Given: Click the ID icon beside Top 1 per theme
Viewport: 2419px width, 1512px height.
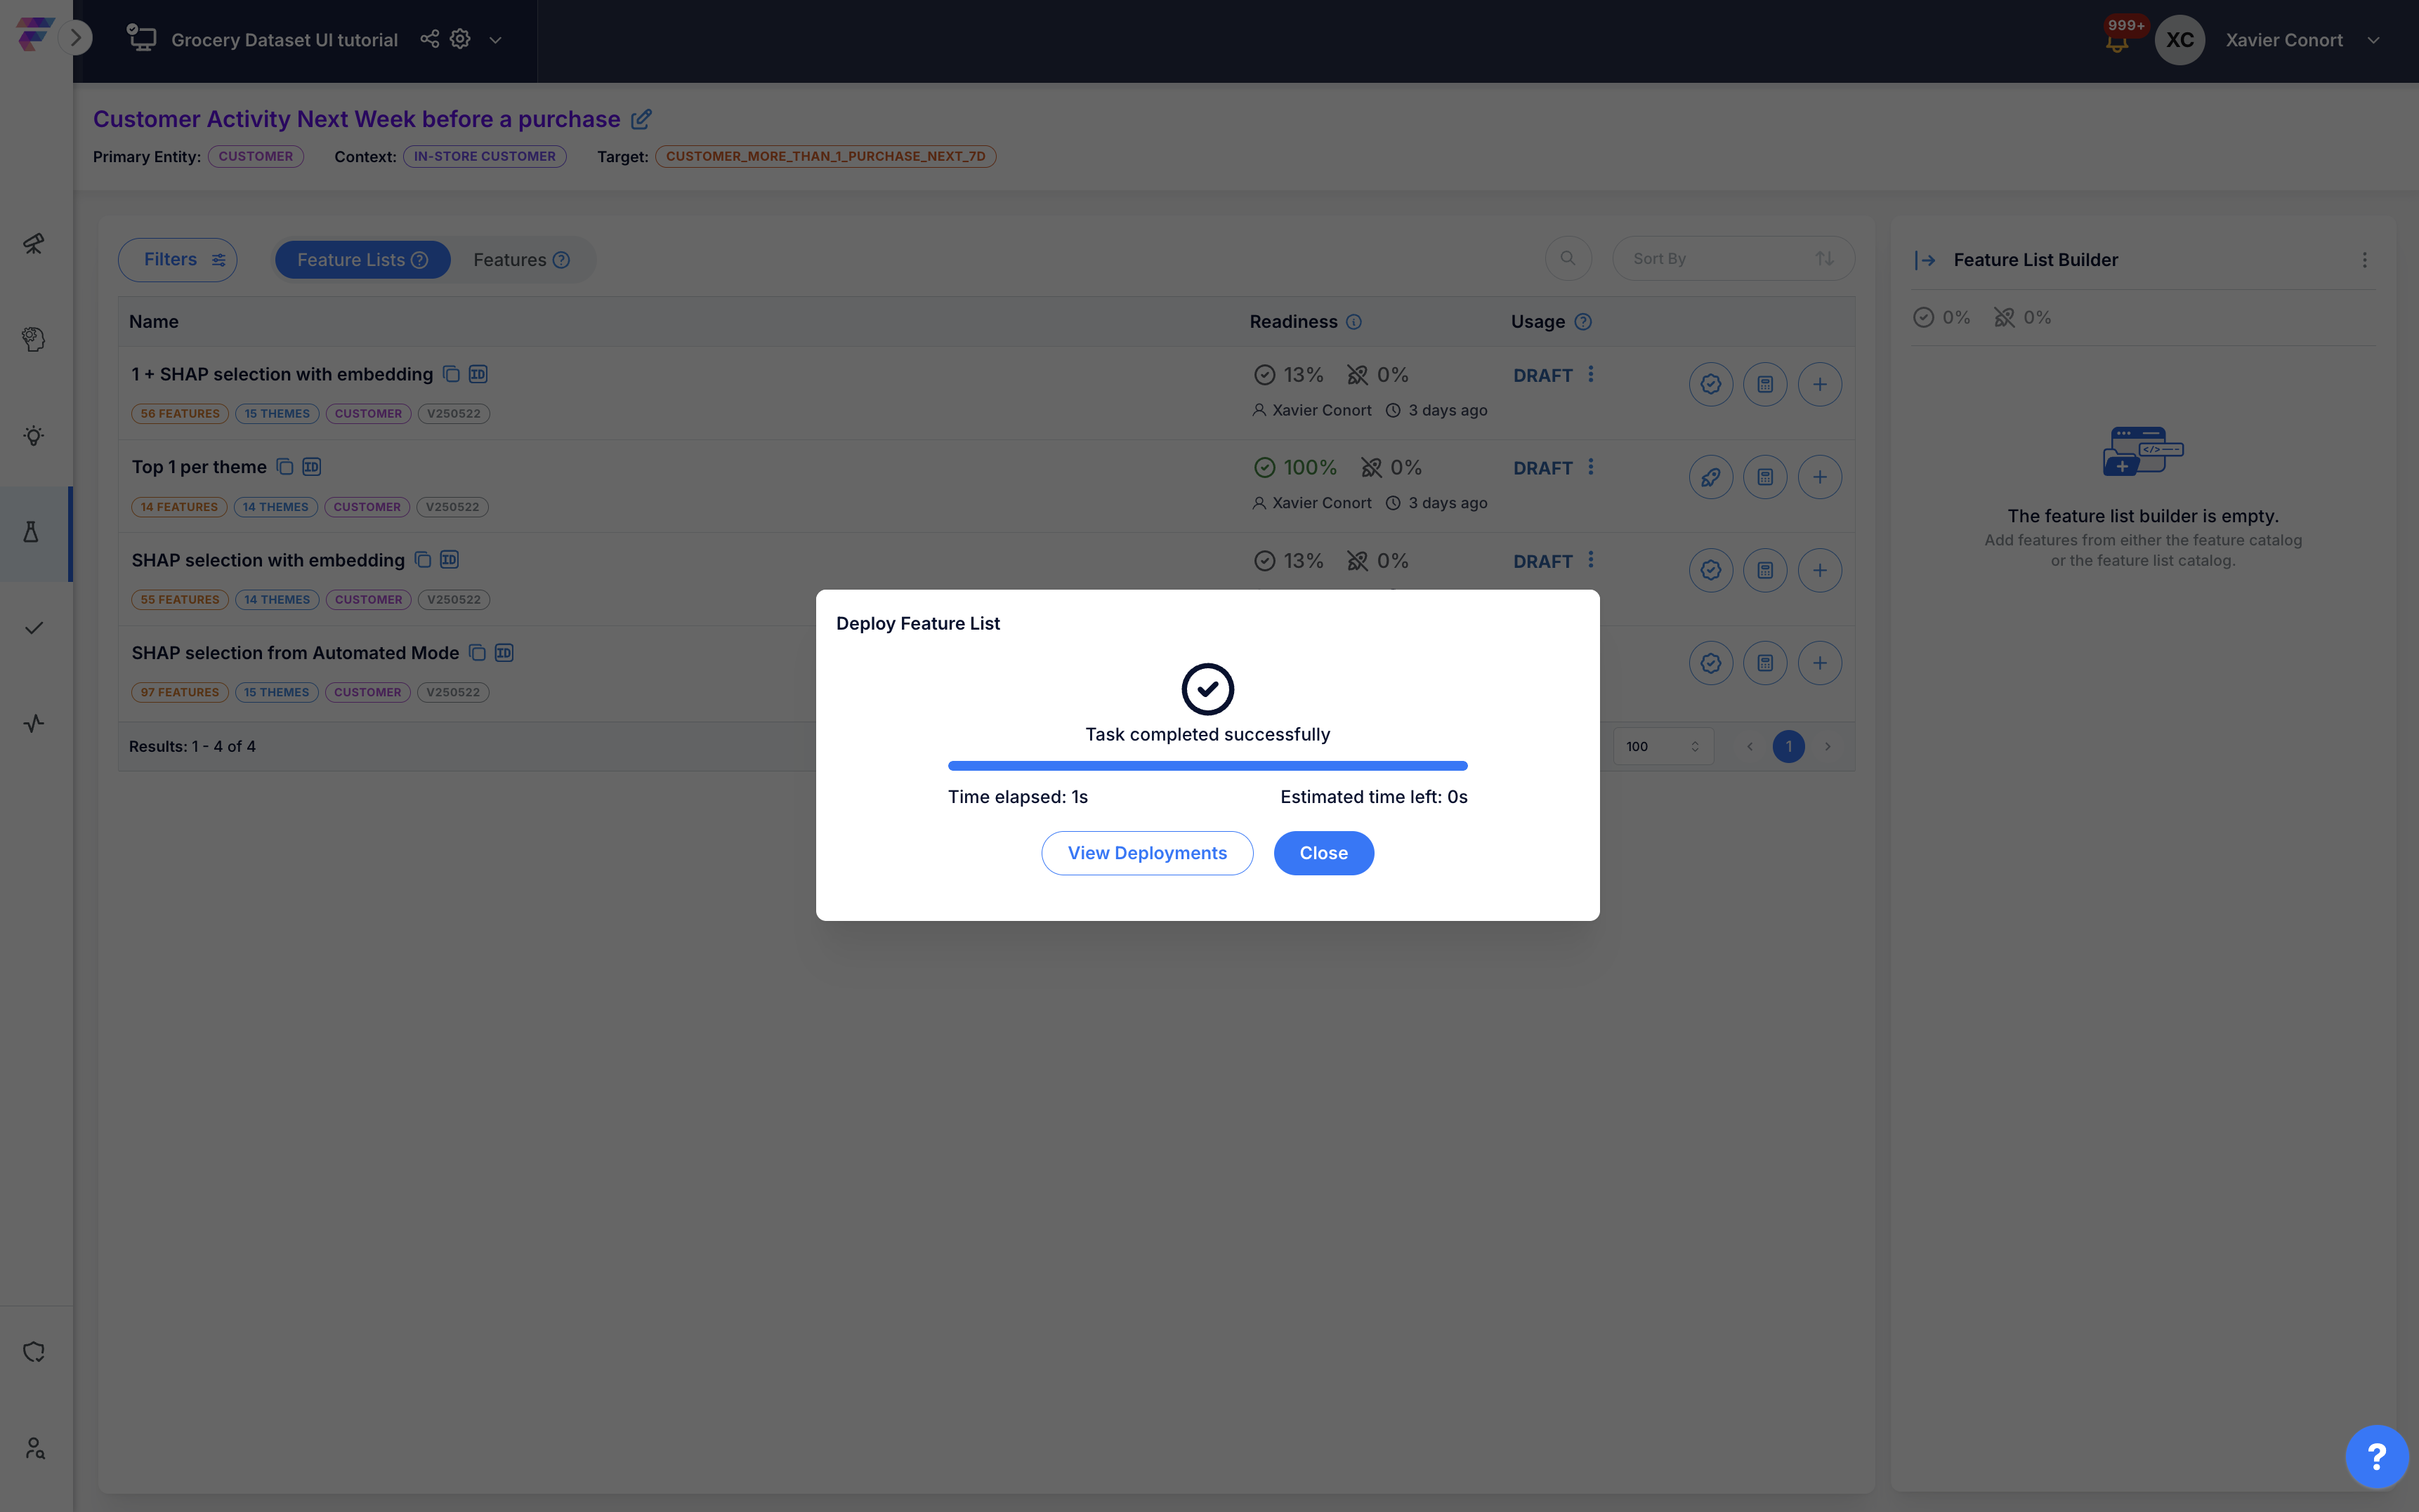Looking at the screenshot, I should [312, 467].
